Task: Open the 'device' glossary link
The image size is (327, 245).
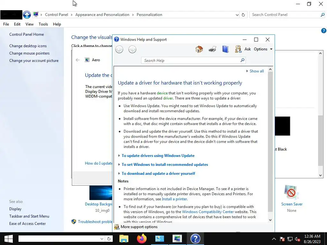Action: (x=162, y=93)
